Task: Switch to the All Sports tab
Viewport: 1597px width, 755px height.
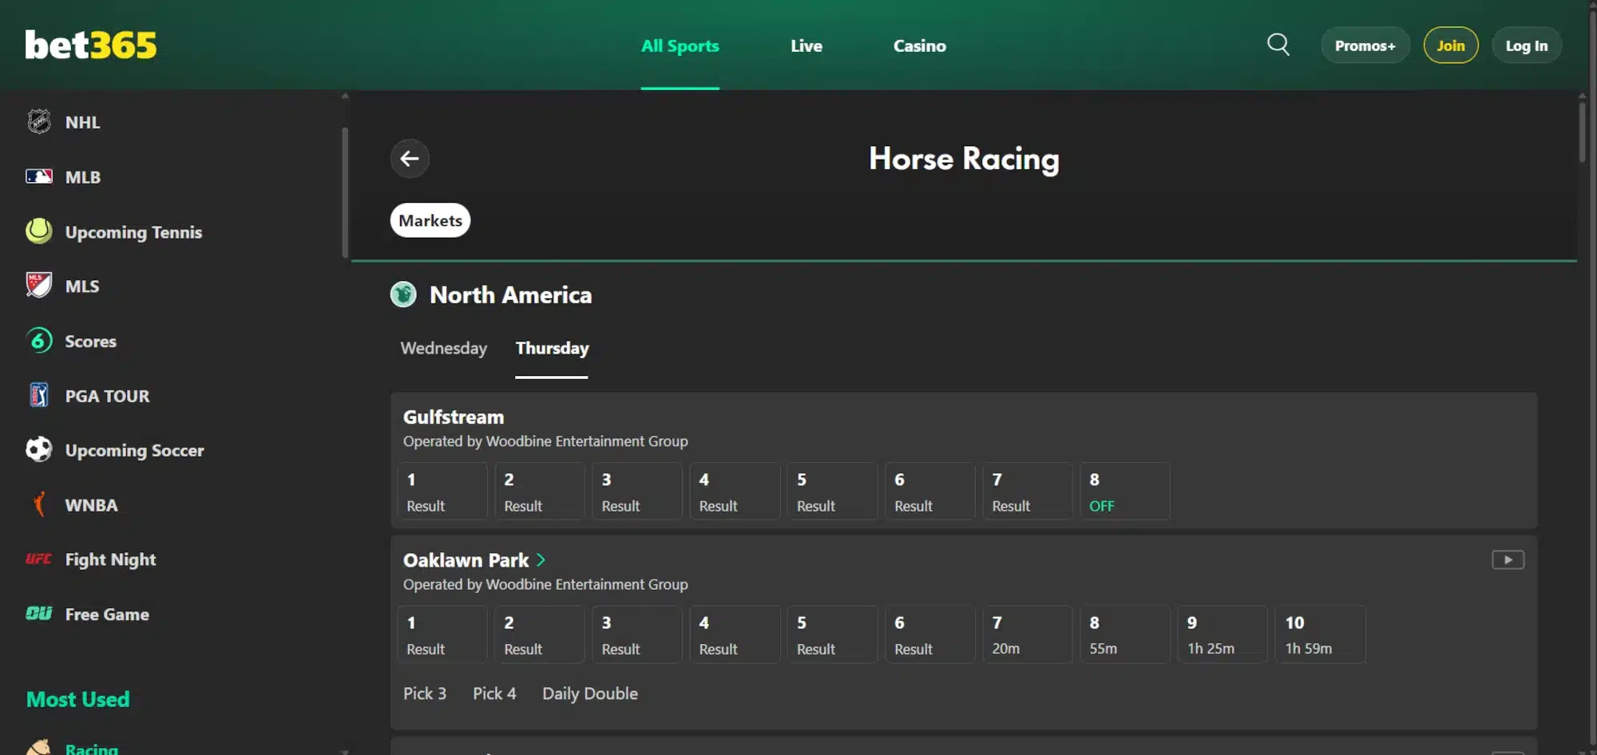Action: [x=680, y=45]
